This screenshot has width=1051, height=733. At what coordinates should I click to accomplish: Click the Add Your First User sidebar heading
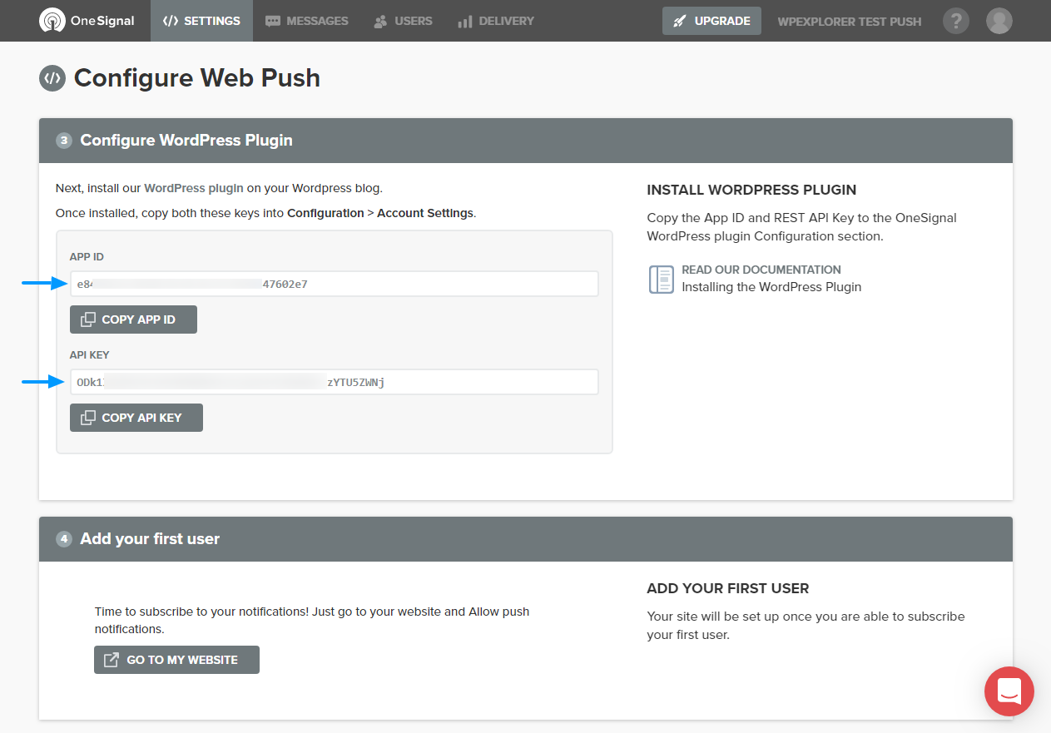click(x=728, y=589)
